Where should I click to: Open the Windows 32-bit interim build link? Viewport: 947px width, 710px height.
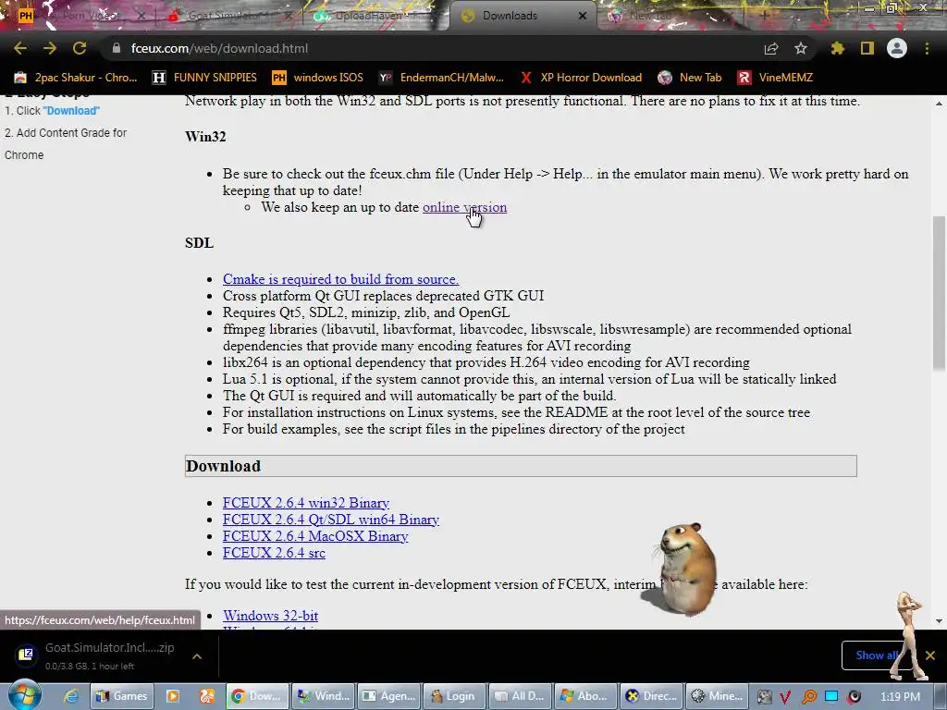[x=271, y=615]
